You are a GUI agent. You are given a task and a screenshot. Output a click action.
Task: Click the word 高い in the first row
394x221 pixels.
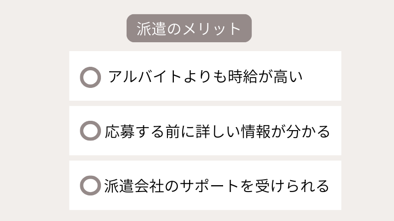[284, 77]
